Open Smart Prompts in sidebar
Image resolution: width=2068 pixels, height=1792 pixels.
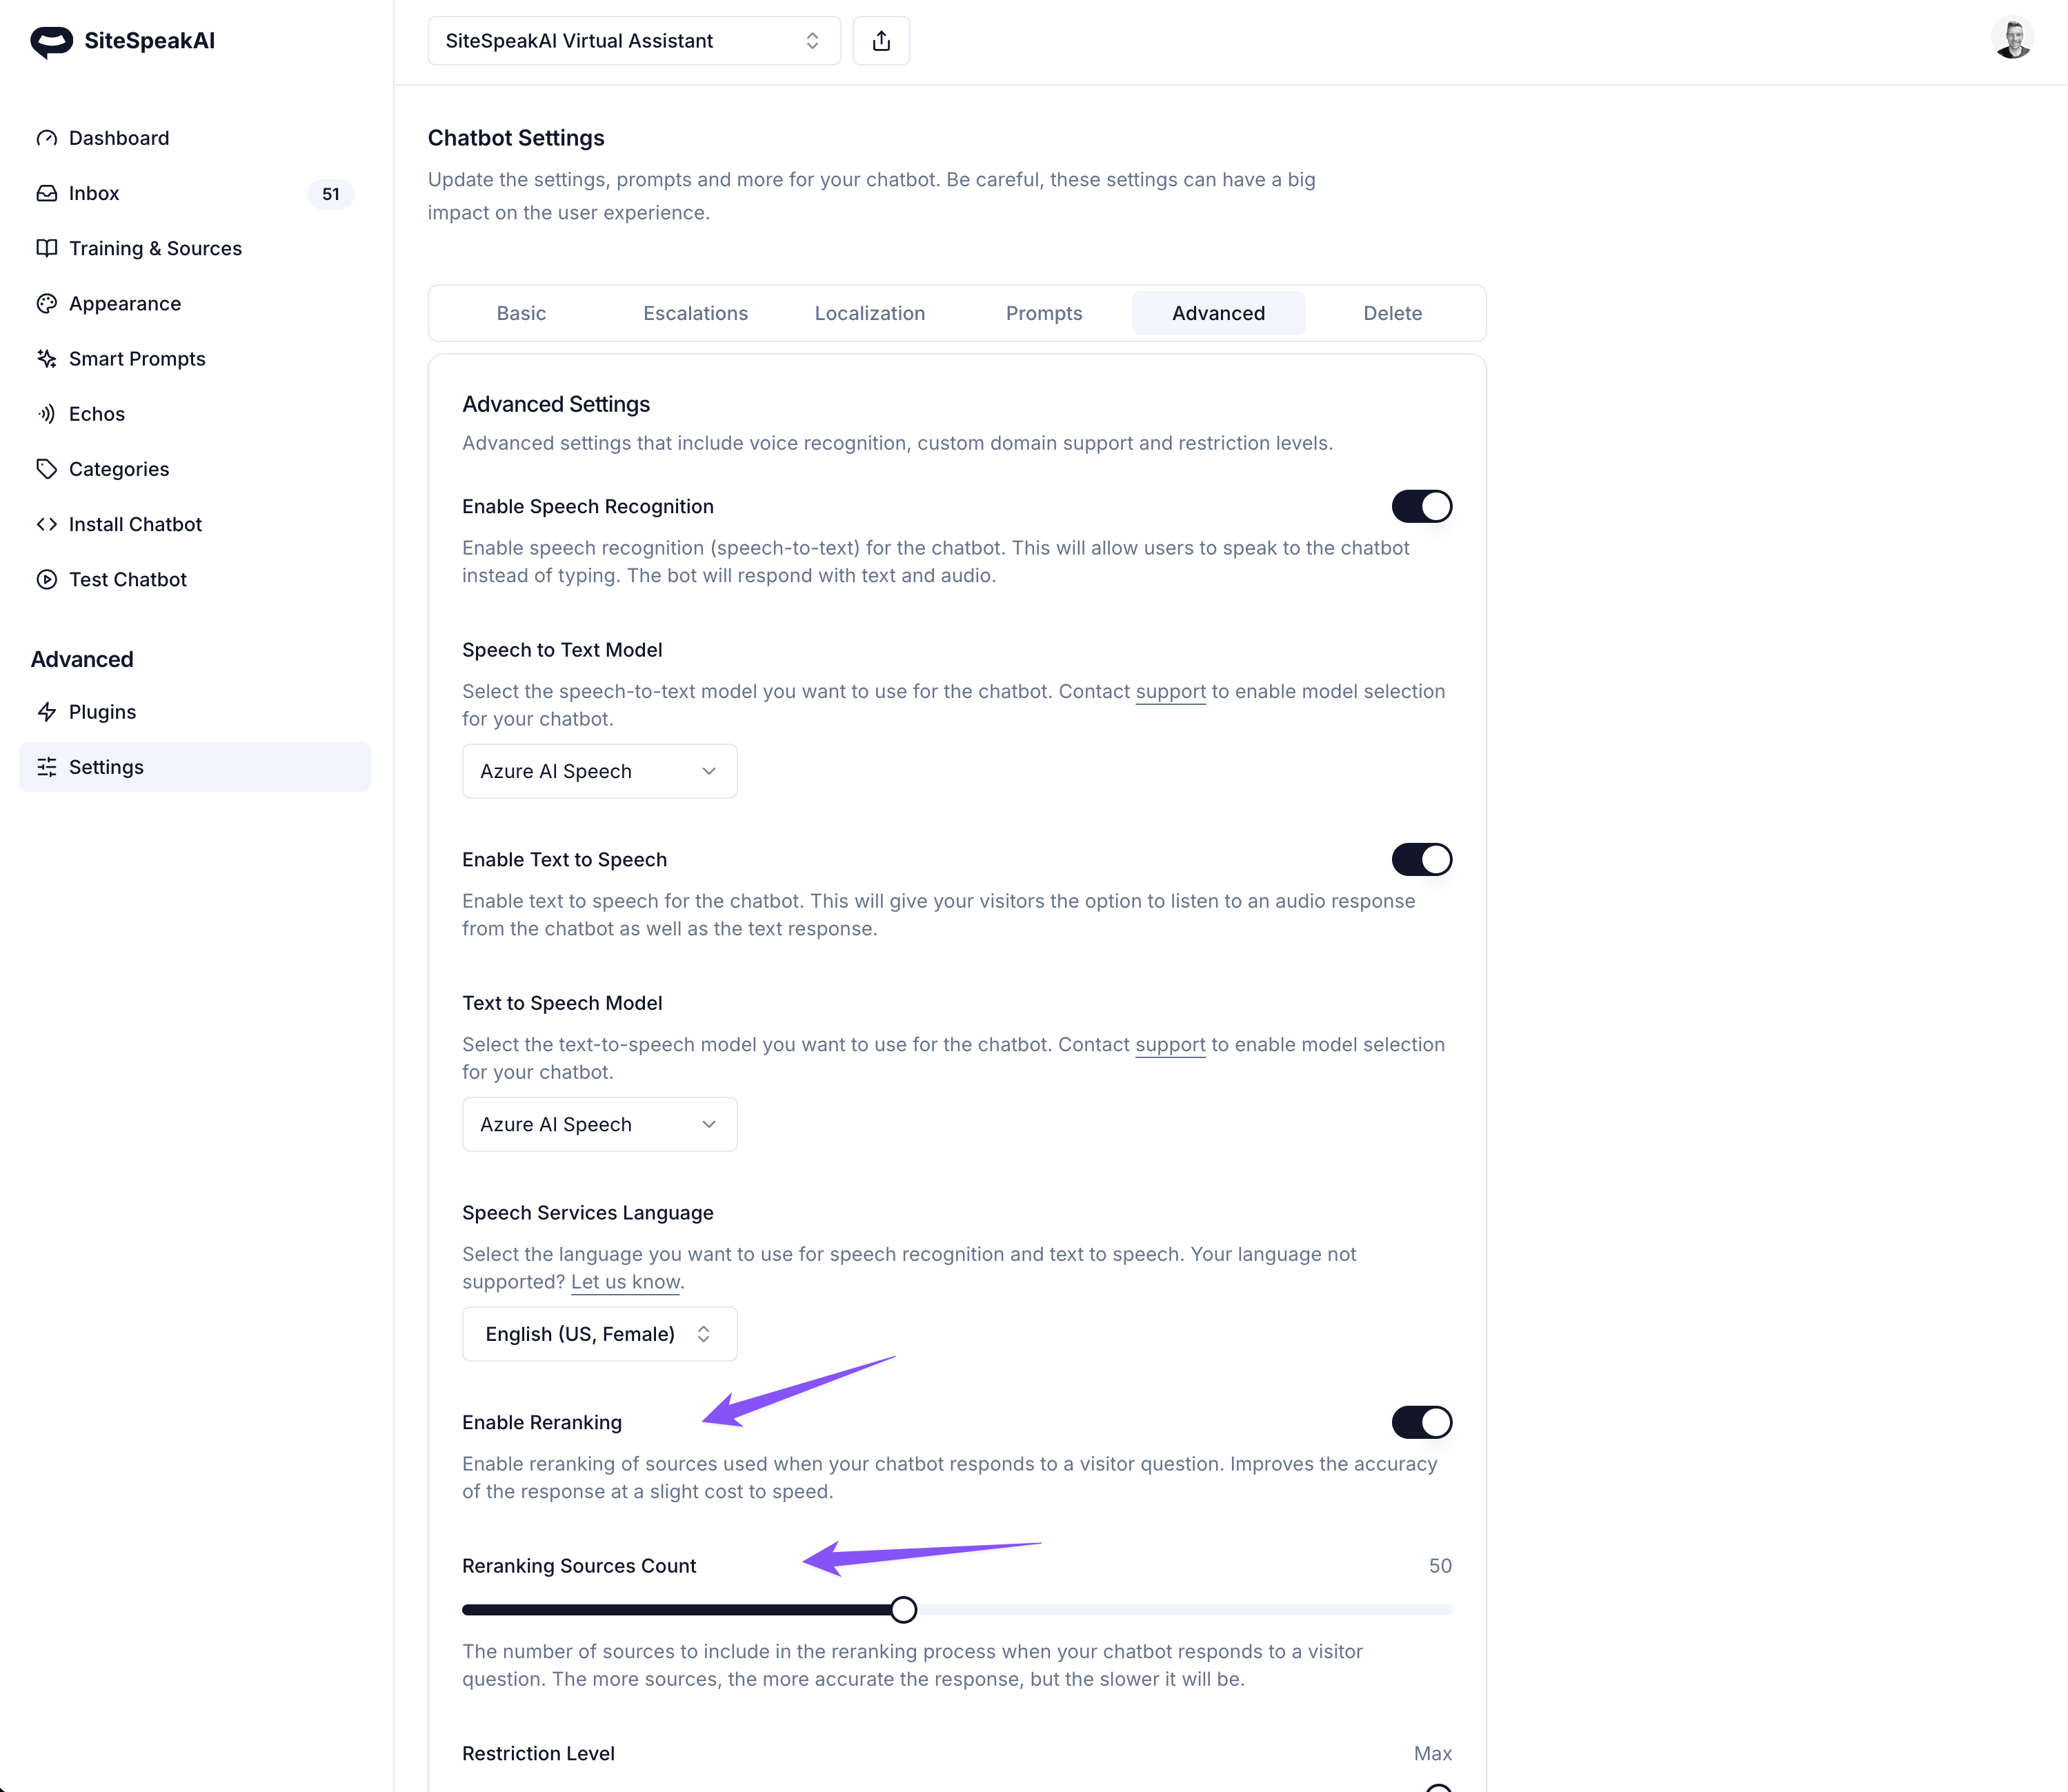pos(137,358)
